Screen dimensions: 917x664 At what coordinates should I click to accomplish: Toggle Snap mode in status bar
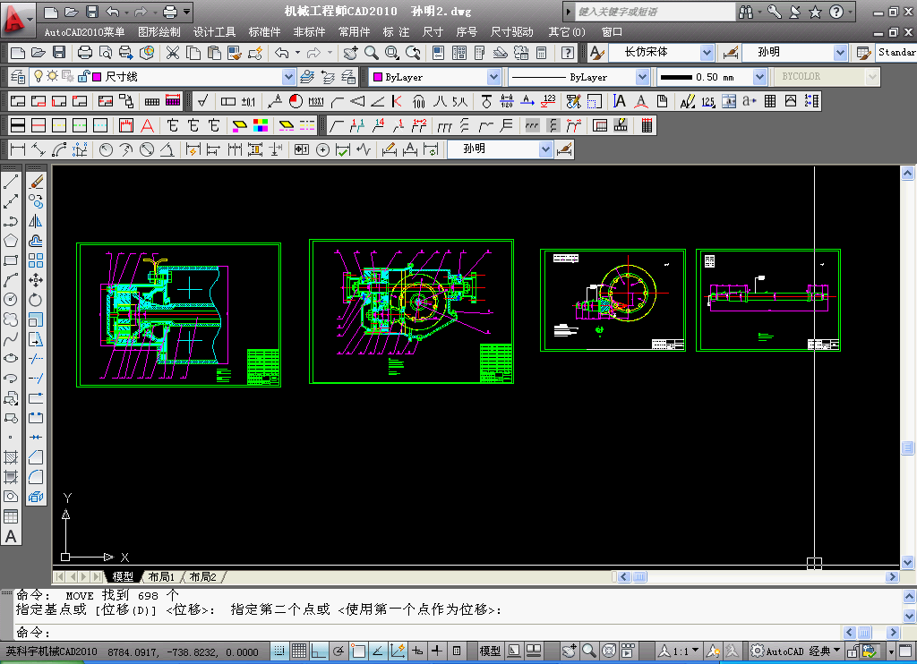pos(279,651)
